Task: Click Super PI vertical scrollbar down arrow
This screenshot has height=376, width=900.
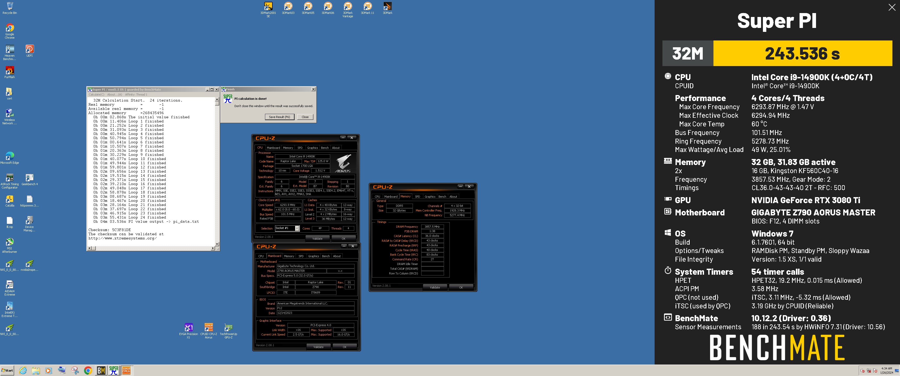Action: [217, 244]
